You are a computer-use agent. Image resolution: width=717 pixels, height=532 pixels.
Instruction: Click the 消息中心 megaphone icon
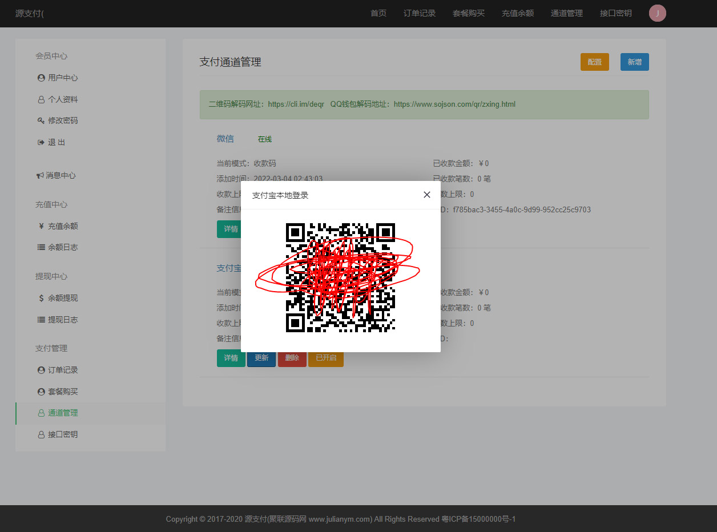40,175
